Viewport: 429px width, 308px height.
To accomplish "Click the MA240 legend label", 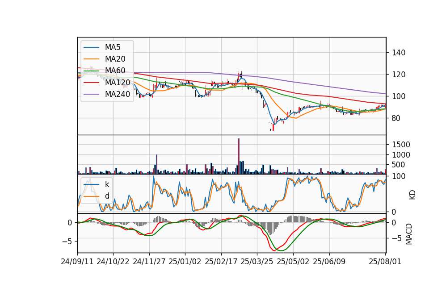I will click(118, 94).
